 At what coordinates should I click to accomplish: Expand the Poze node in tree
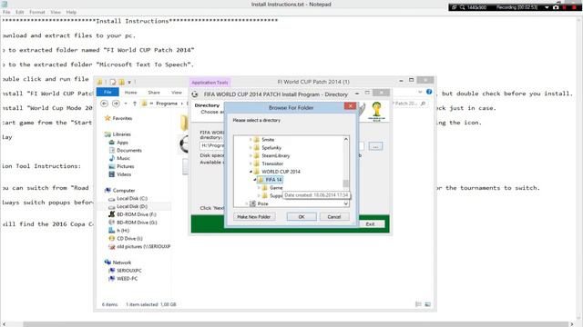[247, 203]
